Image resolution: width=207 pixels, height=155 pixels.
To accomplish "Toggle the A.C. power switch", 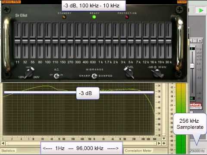I will (x=56, y=76).
